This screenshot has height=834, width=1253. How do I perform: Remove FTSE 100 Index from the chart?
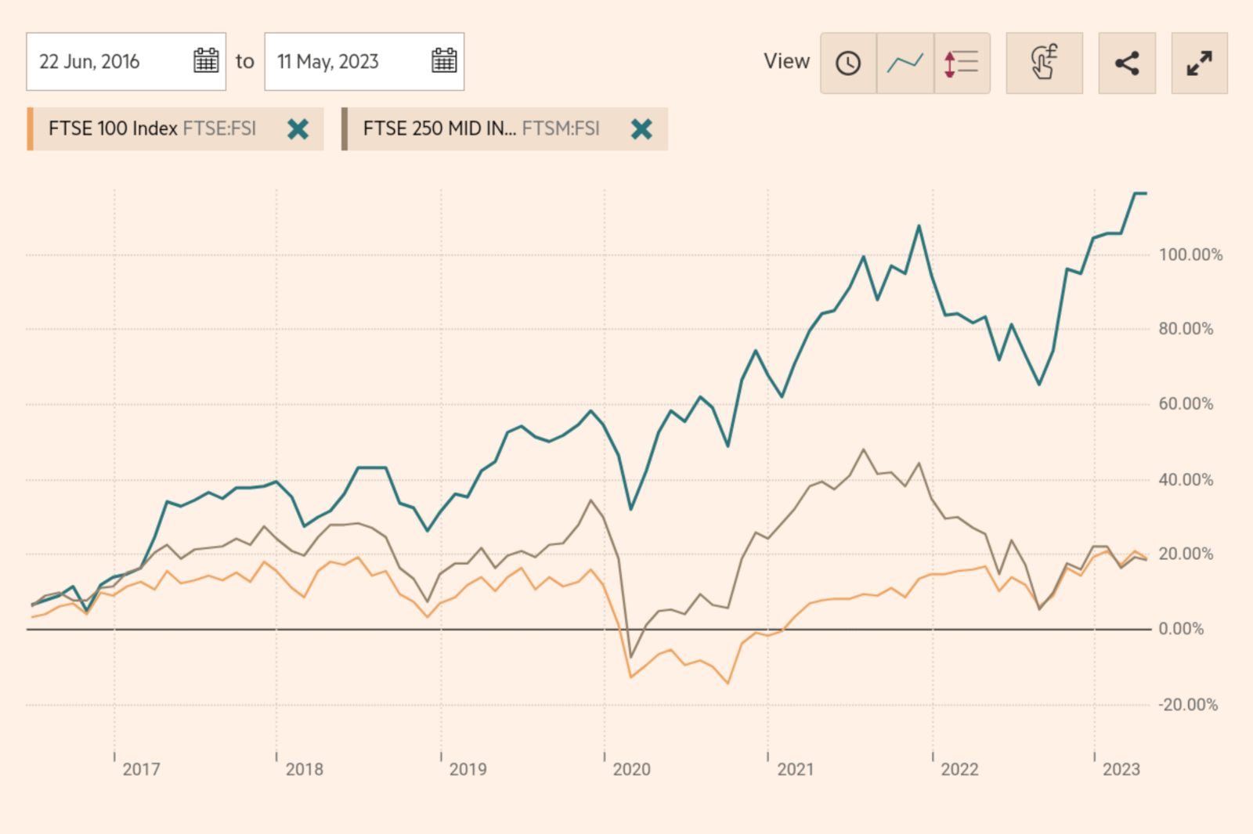coord(298,129)
